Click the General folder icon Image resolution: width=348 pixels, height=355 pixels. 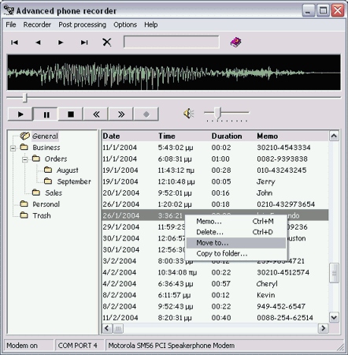point(25,136)
